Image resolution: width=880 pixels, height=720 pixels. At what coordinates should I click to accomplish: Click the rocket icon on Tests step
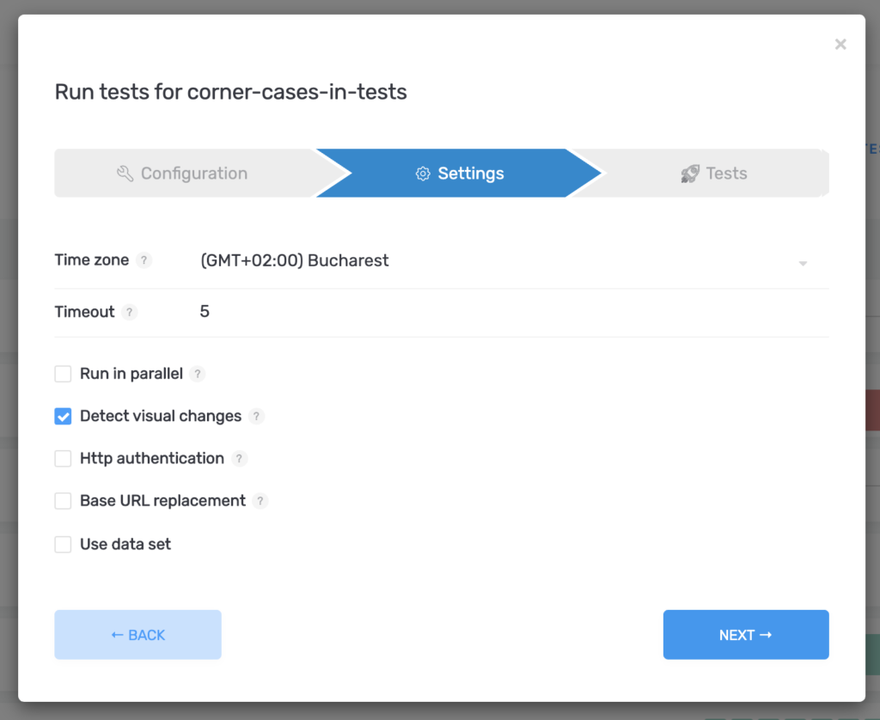point(690,173)
